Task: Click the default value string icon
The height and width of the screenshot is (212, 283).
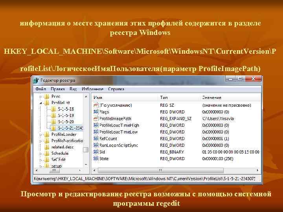Action: (x=96, y=105)
